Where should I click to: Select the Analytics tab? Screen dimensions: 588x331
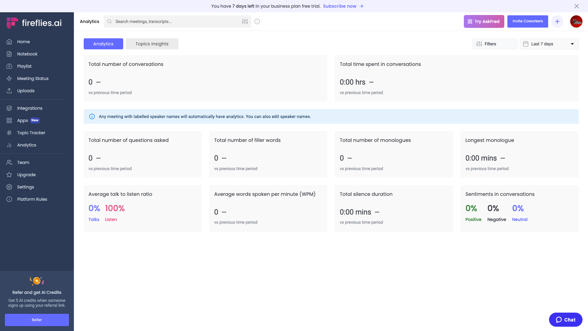point(103,44)
